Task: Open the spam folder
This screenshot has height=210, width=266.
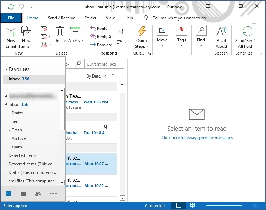Action: 17,147
